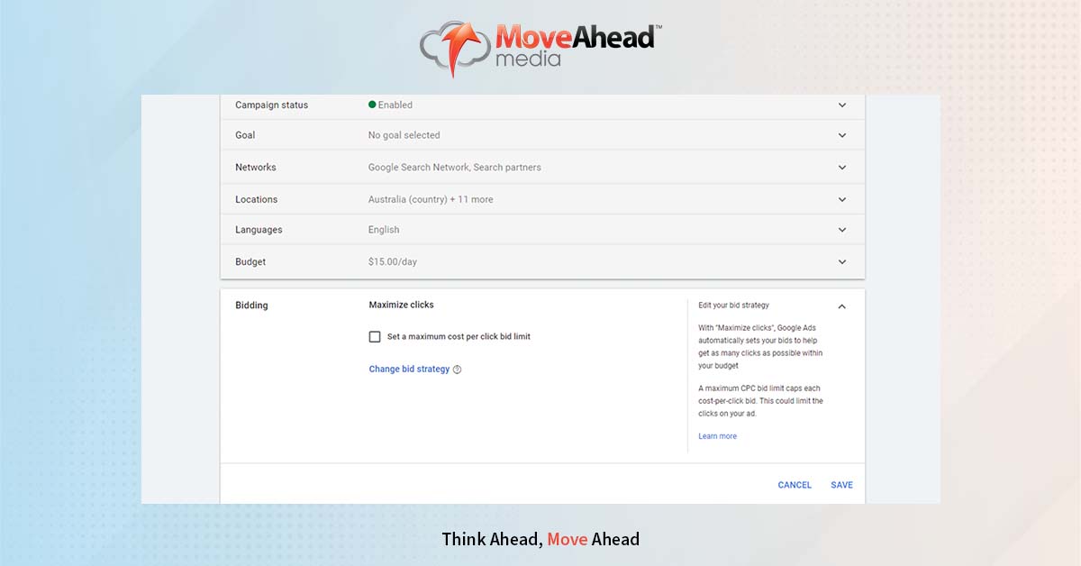1081x566 pixels.
Task: Click the 'Bidding' section label
Action: [251, 306]
